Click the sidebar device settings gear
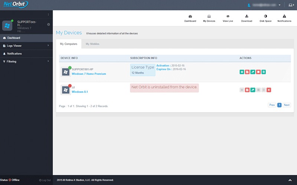The height and width of the screenshot is (185, 297). click(49, 24)
